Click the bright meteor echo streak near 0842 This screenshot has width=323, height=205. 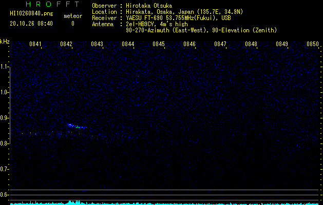pos(77,126)
